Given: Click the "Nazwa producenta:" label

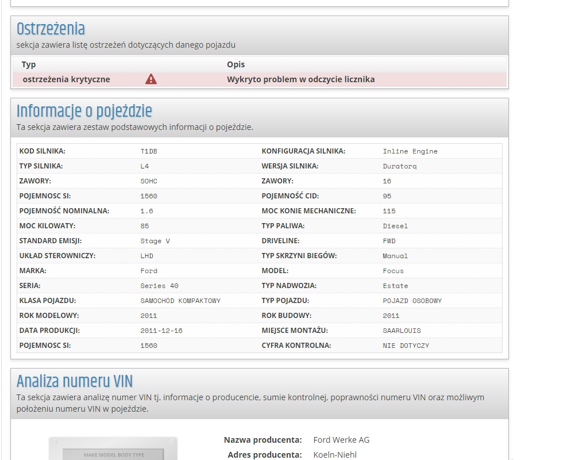Looking at the screenshot, I should (263, 440).
